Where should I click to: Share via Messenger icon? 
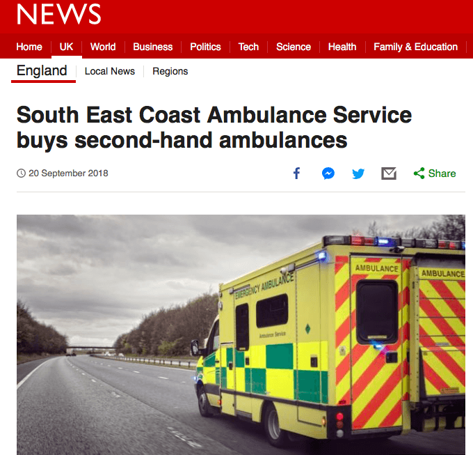(x=328, y=173)
